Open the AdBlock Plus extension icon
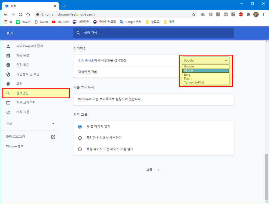The width and height of the screenshot is (269, 204). 241,14
